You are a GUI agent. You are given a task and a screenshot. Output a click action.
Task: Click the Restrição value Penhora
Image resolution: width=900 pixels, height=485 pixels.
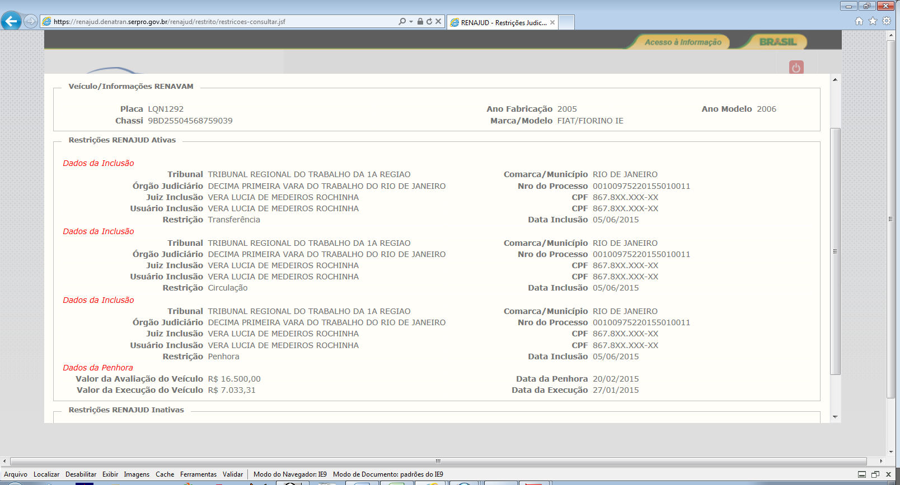[x=223, y=356]
